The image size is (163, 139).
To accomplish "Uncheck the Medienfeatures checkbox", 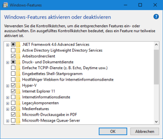I will [13, 109].
